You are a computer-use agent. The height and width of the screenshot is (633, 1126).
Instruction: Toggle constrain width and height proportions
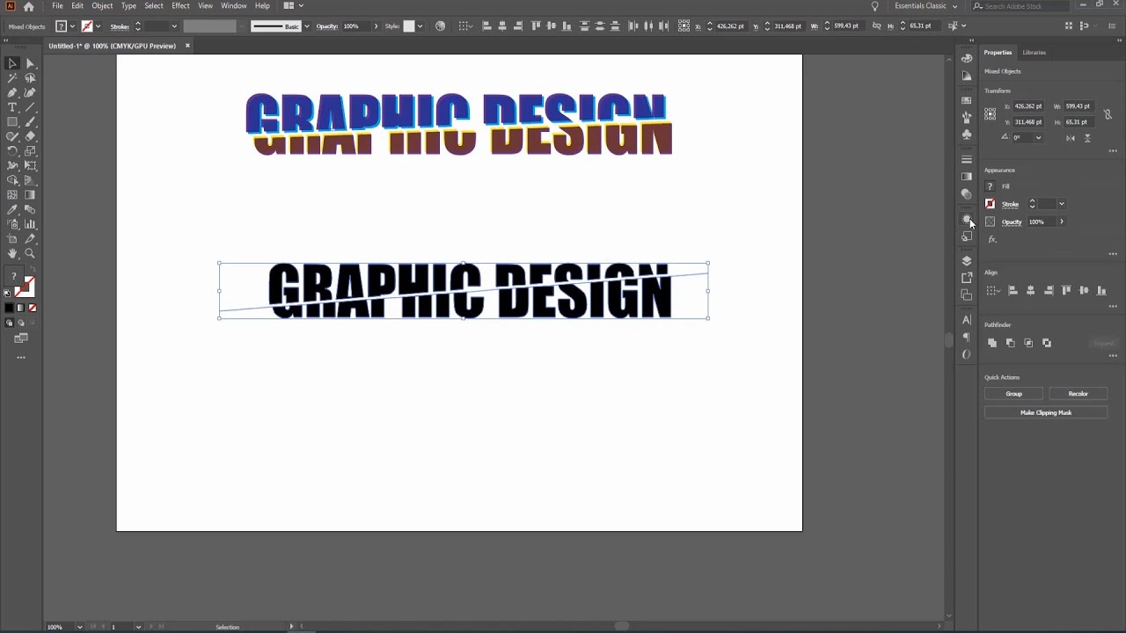tap(1108, 114)
